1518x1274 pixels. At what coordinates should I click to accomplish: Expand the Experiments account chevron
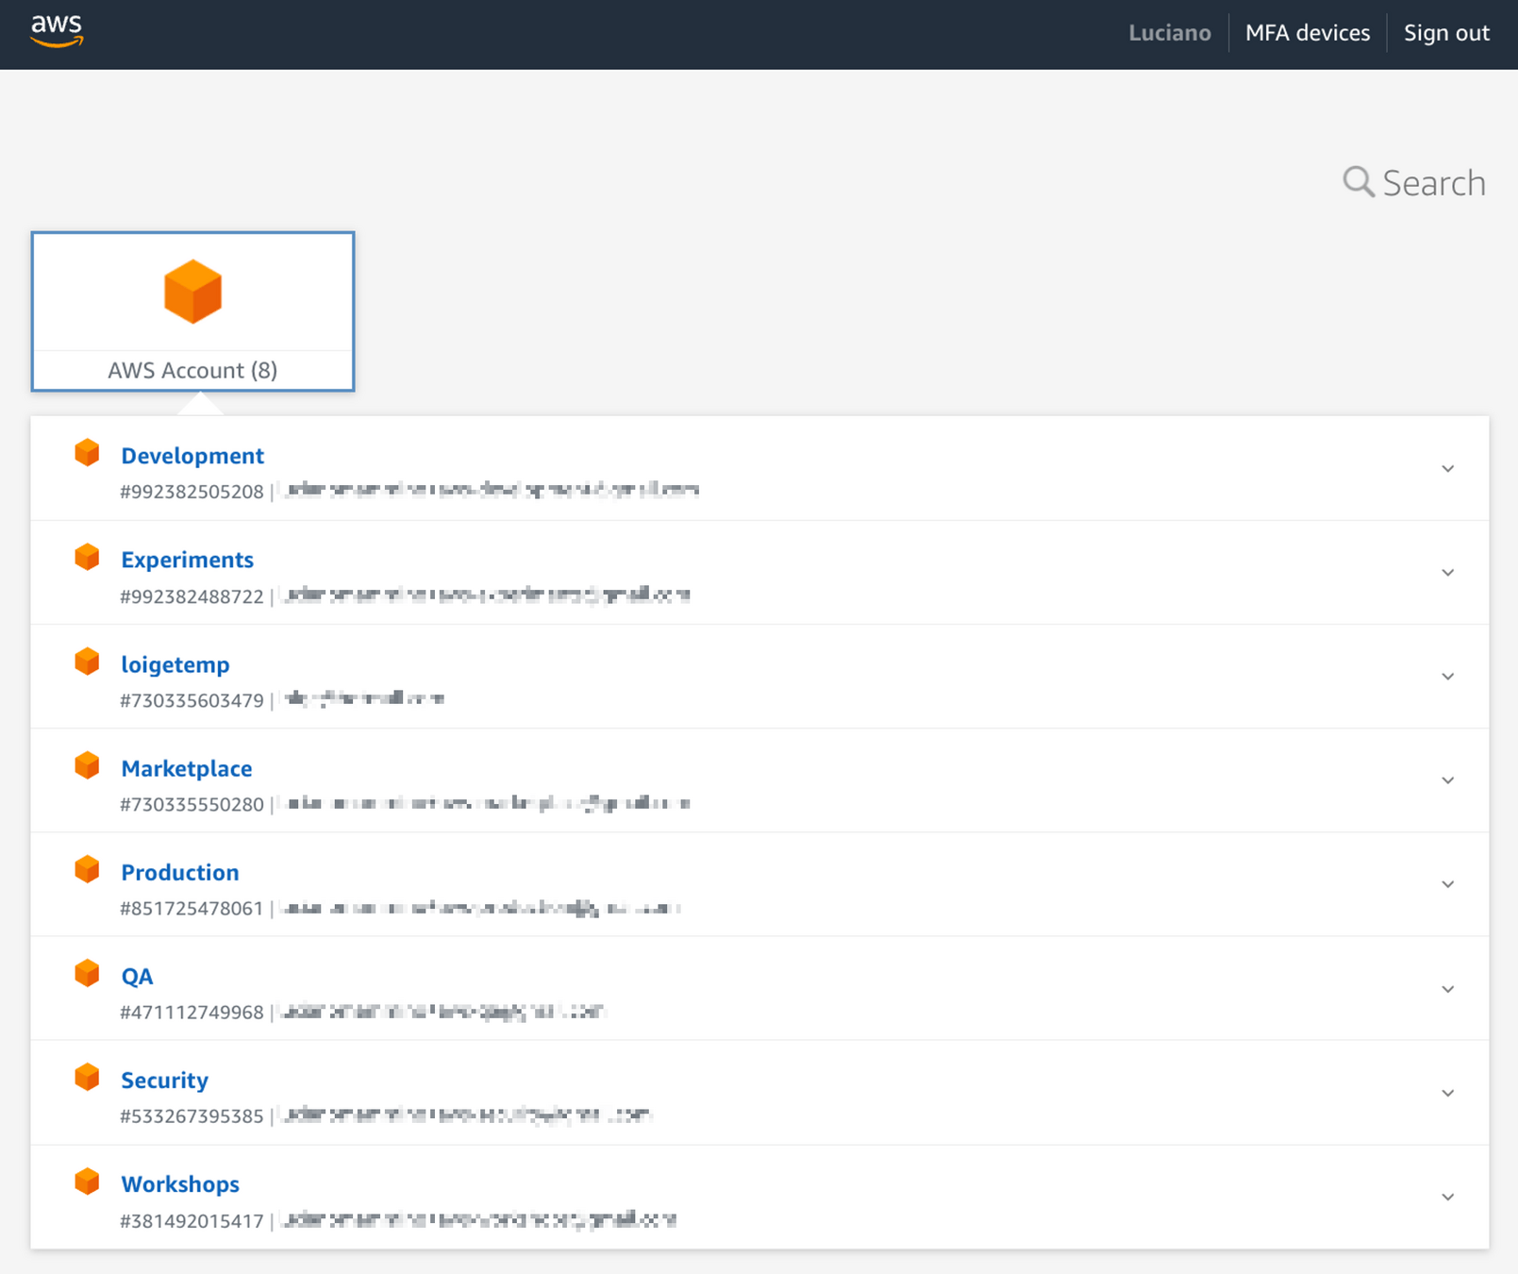click(1447, 573)
